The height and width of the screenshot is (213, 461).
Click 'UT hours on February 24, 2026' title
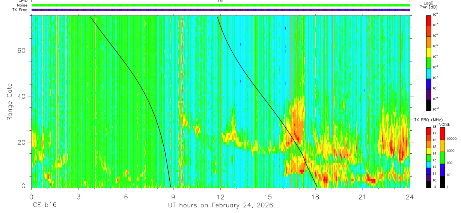point(220,206)
